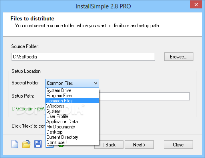Choose the System option in the list
The width and height of the screenshot is (205, 158).
(x=72, y=111)
